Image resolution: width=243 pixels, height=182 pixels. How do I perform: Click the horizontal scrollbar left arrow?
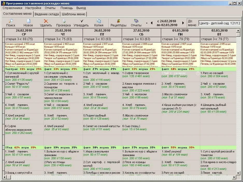[4, 177]
